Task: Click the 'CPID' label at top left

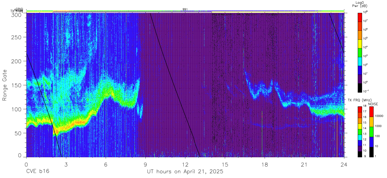Action: coord(19,9)
